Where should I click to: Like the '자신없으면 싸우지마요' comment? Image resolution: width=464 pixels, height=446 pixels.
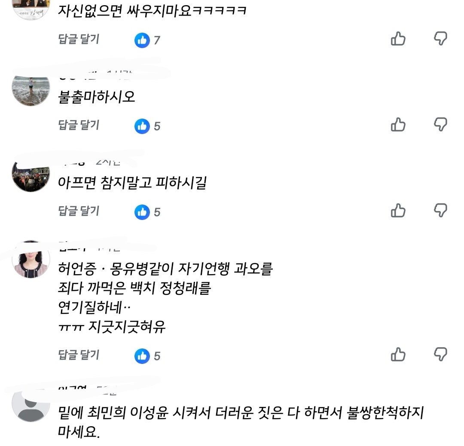398,39
